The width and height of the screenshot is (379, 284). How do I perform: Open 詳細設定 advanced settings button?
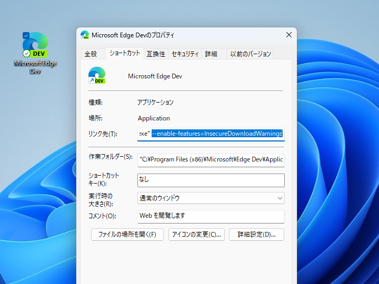(x=256, y=235)
